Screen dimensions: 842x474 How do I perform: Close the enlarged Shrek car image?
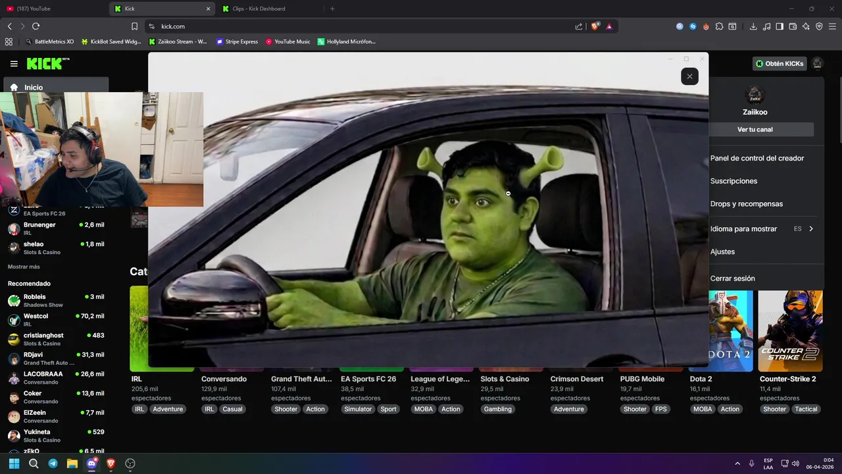click(689, 76)
